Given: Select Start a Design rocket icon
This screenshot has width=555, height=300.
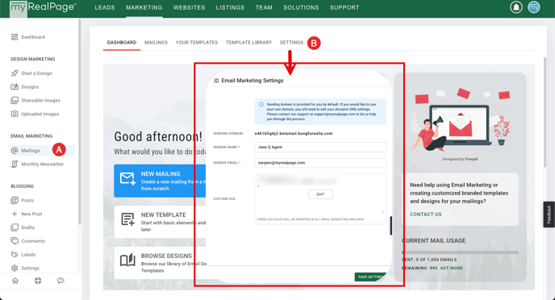Looking at the screenshot, I should pyautogui.click(x=15, y=73).
